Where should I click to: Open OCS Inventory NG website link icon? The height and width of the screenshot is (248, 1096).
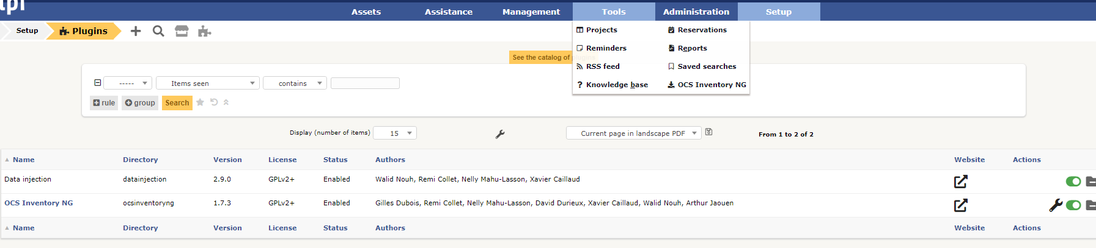(x=960, y=205)
